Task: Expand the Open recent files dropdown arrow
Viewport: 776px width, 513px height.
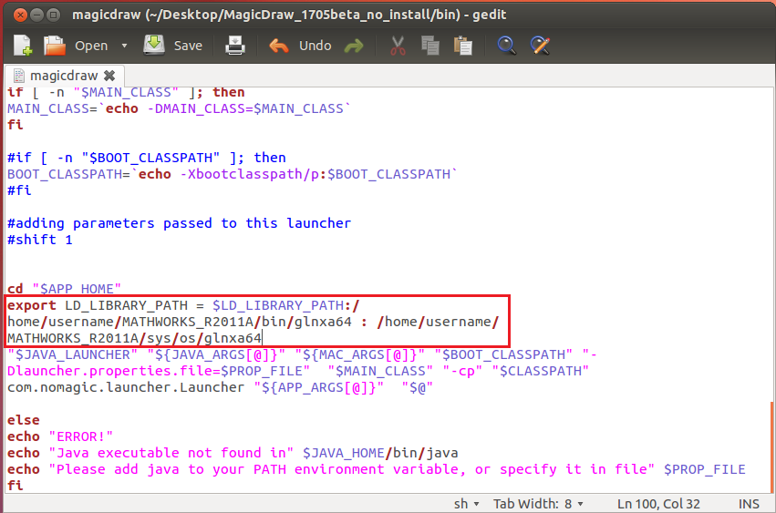Action: click(124, 46)
